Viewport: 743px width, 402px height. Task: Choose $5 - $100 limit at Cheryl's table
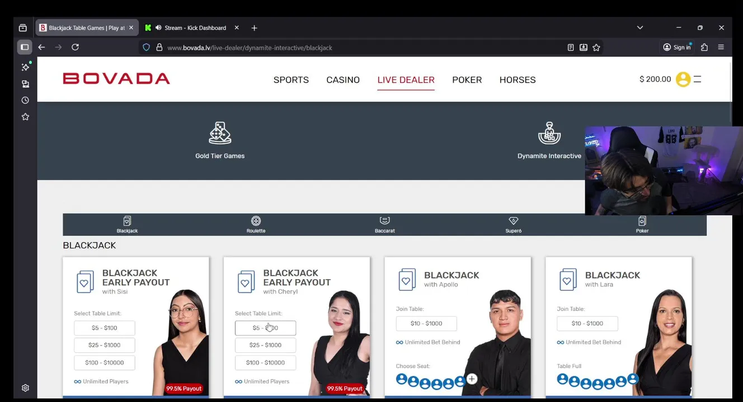pos(265,328)
